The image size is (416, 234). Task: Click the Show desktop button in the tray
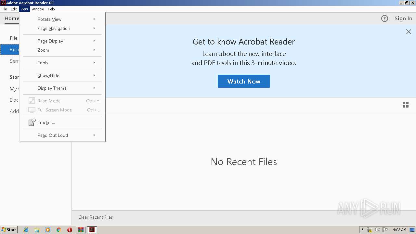412,230
